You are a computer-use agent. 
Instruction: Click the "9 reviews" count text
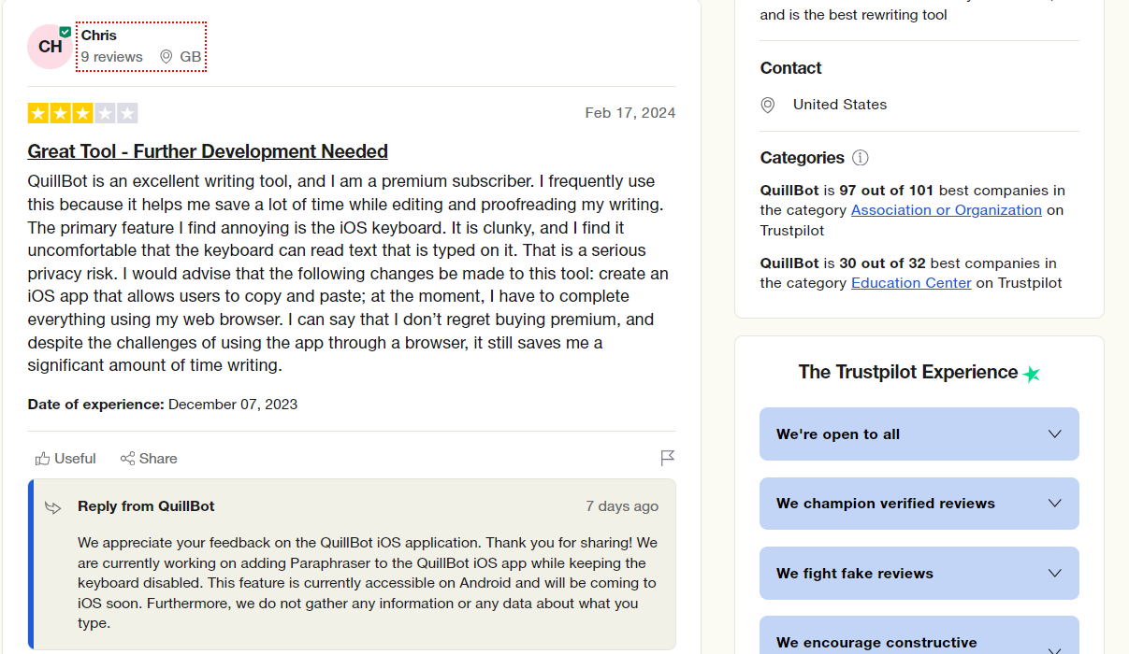pos(112,57)
